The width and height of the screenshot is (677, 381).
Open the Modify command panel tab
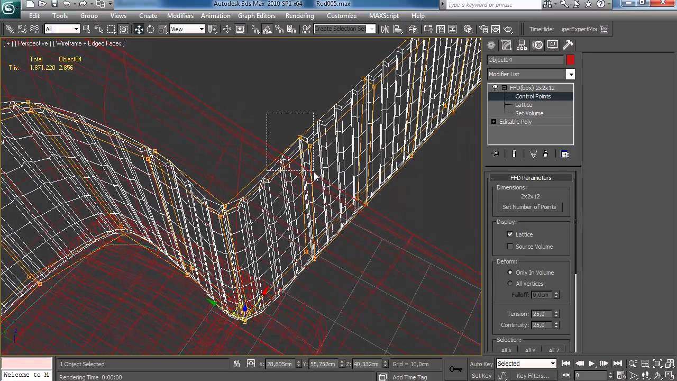tap(507, 45)
